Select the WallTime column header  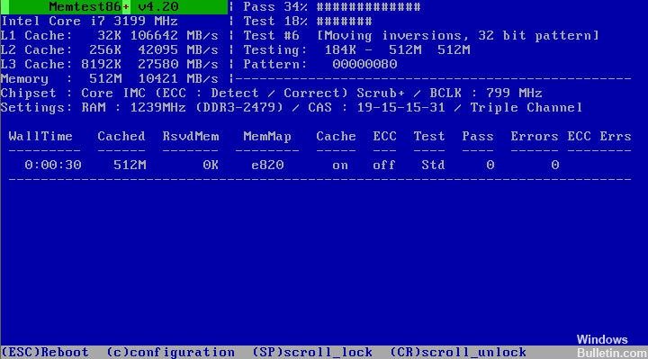click(x=40, y=136)
